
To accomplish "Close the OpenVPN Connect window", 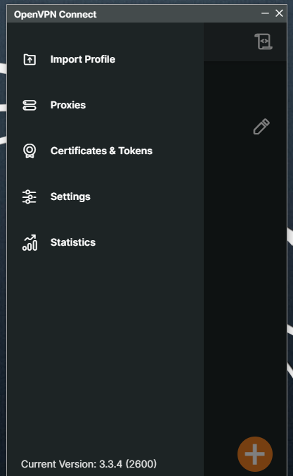I will 279,13.
